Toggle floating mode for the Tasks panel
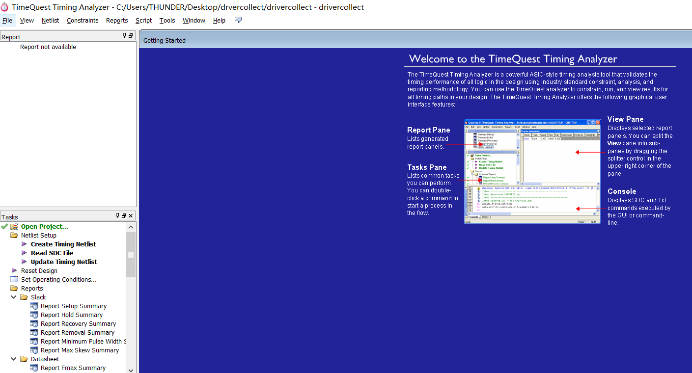Image resolution: width=692 pixels, height=373 pixels. (124, 215)
